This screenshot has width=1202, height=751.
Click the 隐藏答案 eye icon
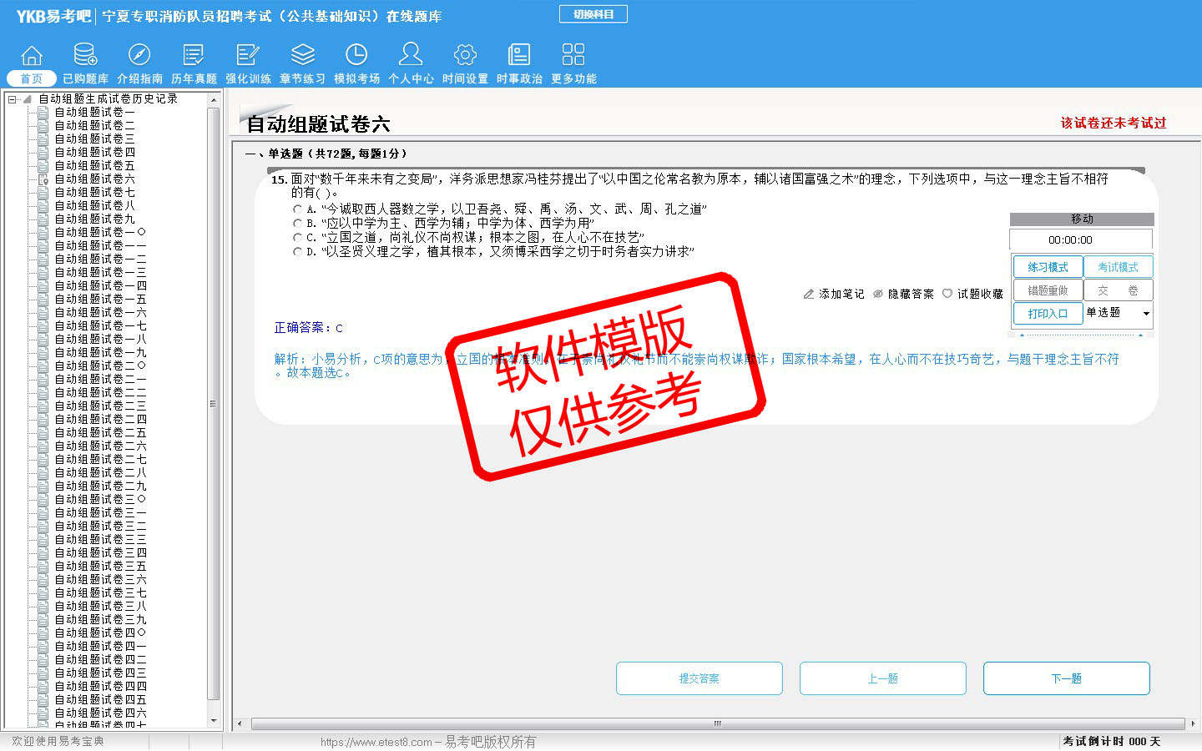tap(878, 294)
